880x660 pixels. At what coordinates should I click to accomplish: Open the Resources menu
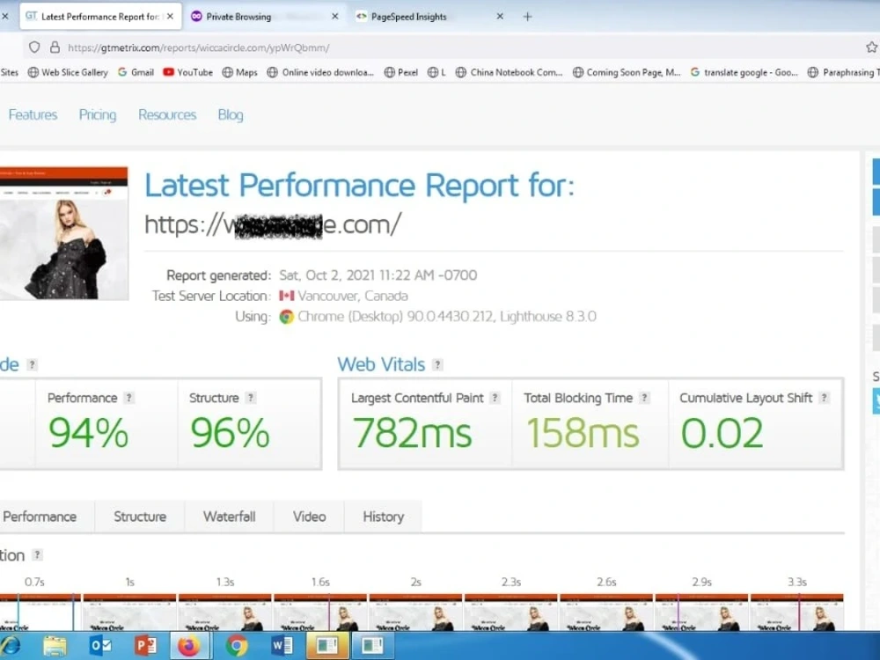167,115
